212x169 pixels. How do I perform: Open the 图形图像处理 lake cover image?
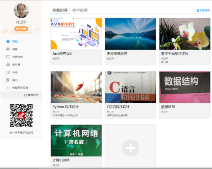point(131,34)
